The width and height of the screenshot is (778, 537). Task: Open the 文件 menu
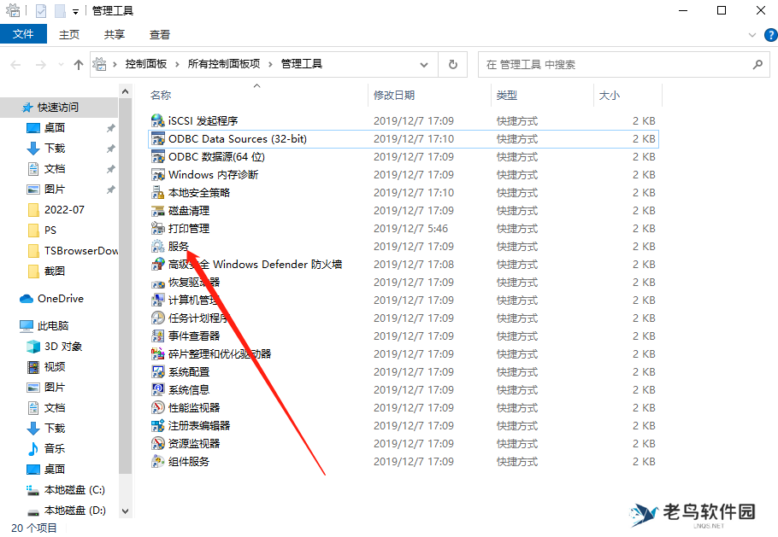point(23,33)
